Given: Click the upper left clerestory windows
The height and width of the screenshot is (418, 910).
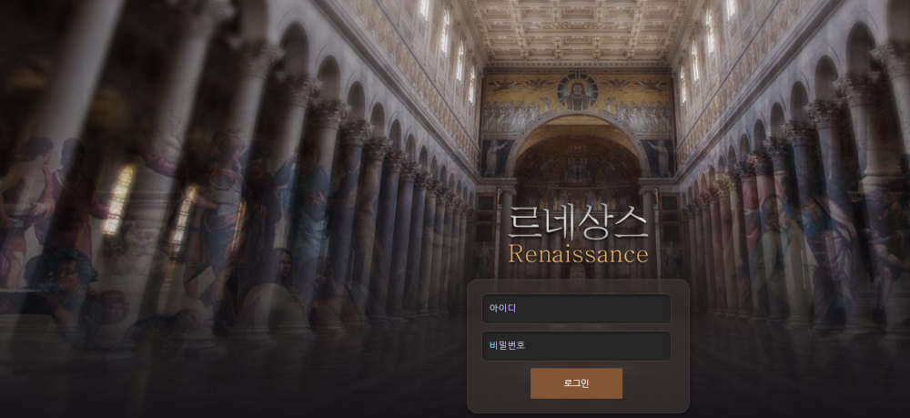Looking at the screenshot, I should pos(448,46).
